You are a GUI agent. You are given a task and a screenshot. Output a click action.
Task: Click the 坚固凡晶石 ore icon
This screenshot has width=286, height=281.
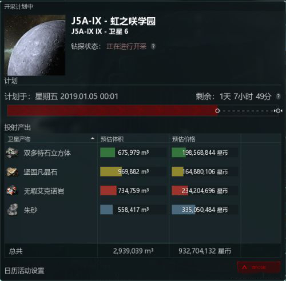point(12,172)
